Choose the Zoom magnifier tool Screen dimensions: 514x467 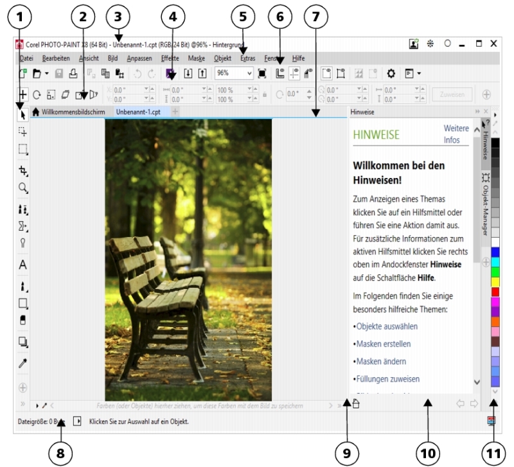tap(23, 188)
